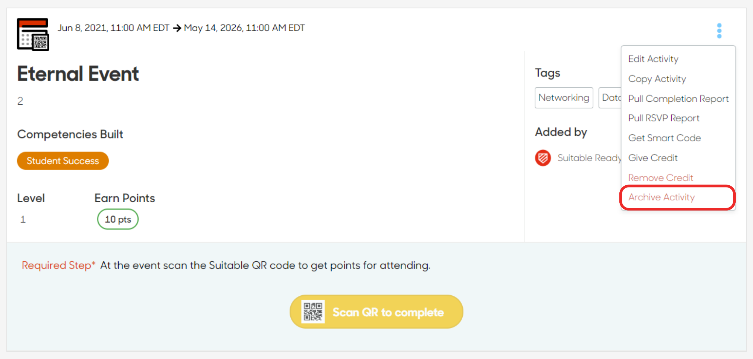This screenshot has height=359, width=753.
Task: Click the QR code icon on the scan button
Action: 313,312
